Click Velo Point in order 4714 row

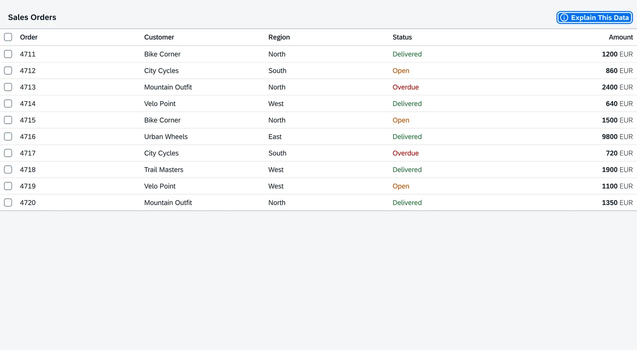(x=160, y=103)
